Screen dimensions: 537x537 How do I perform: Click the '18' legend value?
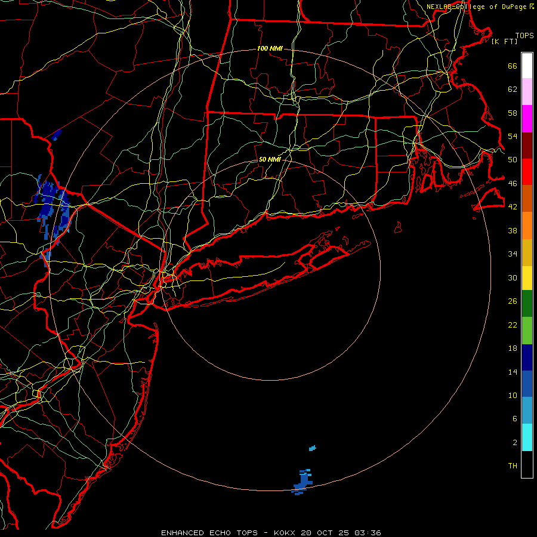point(513,348)
